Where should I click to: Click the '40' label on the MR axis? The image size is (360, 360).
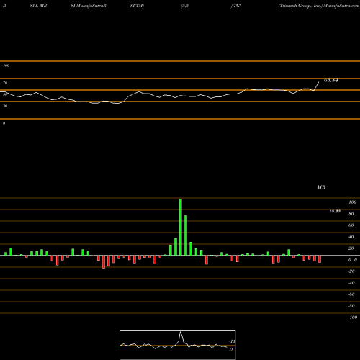click(351, 237)
